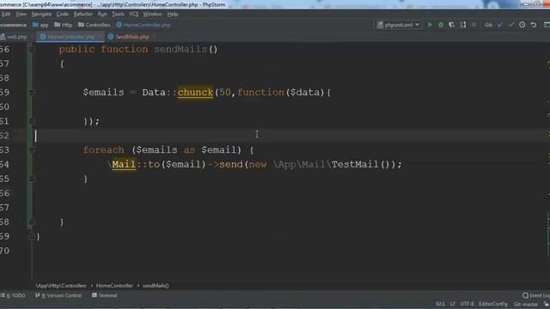Open the View menu
The height and width of the screenshot is (309, 550).
(21, 15)
